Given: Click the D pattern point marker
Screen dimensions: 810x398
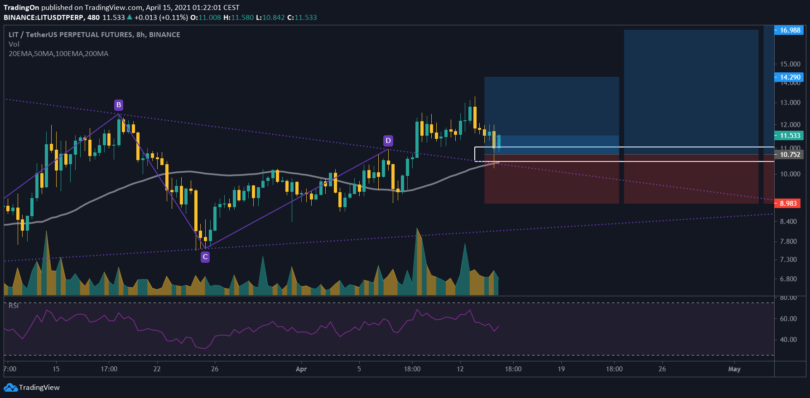Looking at the screenshot, I should coord(388,141).
